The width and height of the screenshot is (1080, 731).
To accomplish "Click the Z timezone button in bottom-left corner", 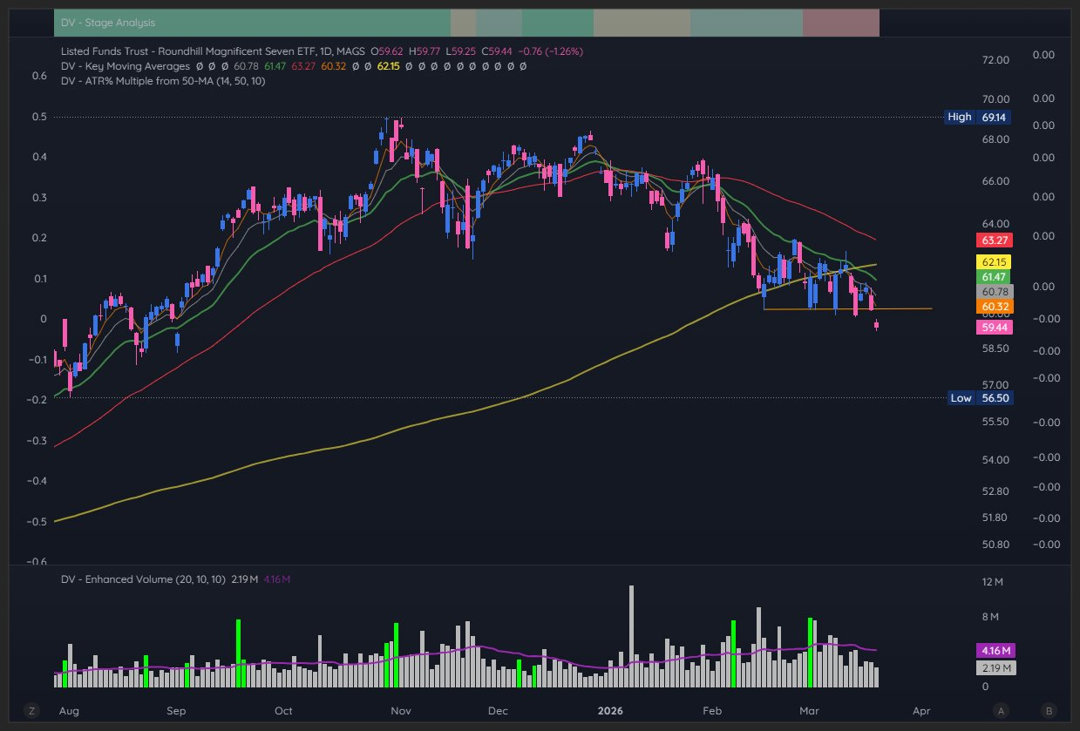I will 32,710.
